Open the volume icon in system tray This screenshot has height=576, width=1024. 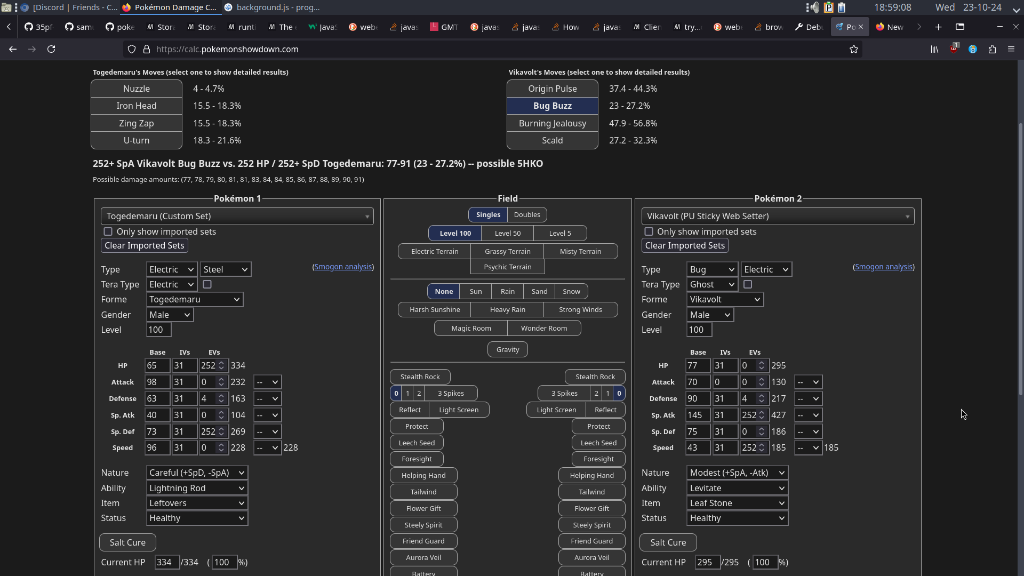coord(813,7)
